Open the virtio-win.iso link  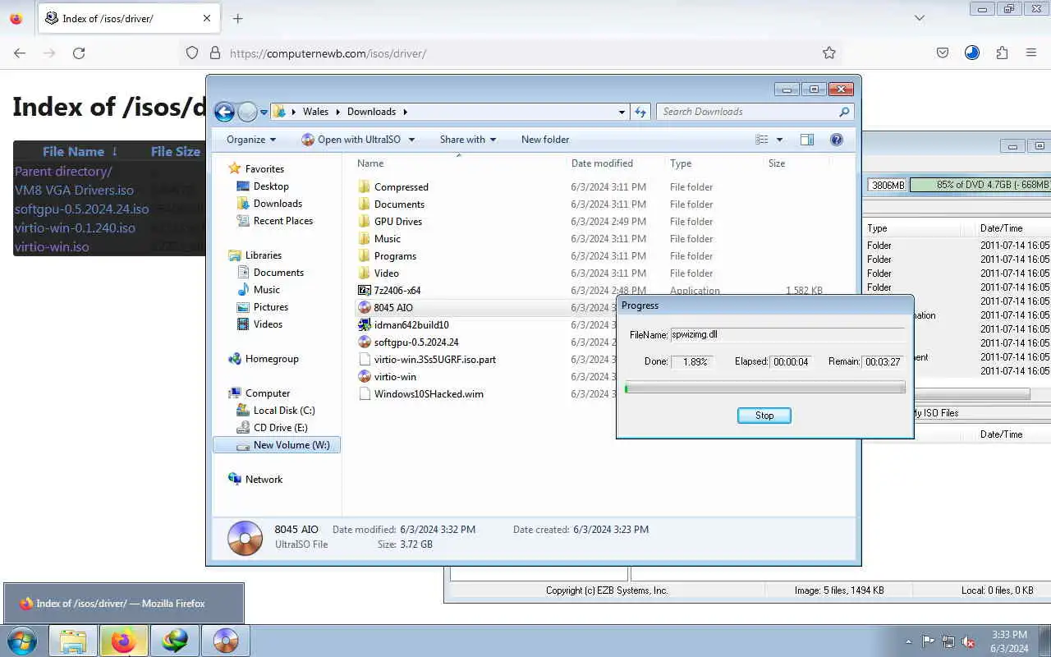52,246
